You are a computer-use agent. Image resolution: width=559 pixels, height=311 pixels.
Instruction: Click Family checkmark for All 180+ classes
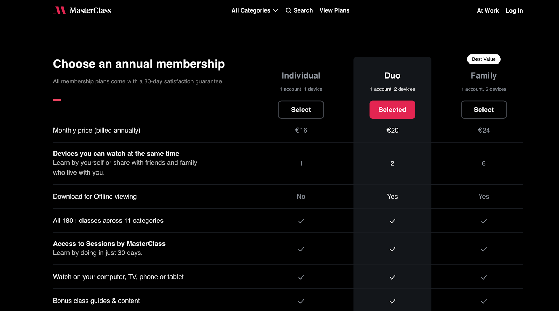[484, 221]
